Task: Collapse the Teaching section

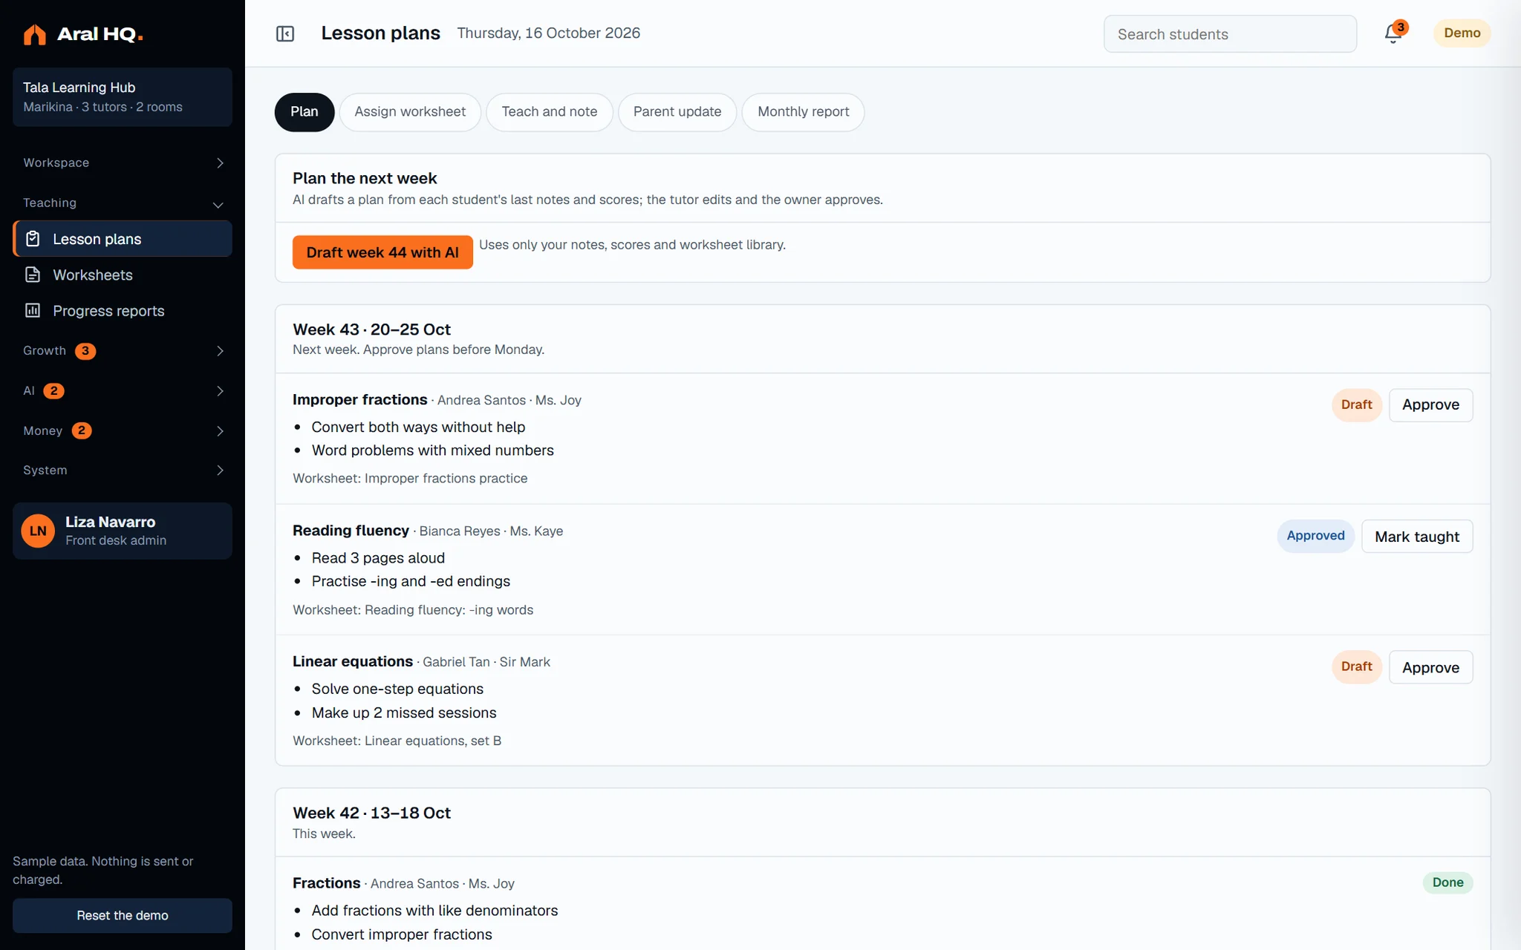Action: click(123, 203)
